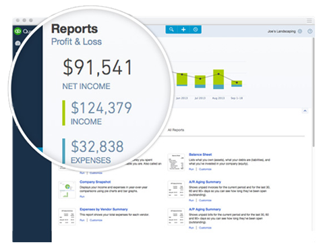Click the Jul 2013 blue expenses segment
Image resolution: width=325 pixels, height=249 pixels.
(x=200, y=86)
